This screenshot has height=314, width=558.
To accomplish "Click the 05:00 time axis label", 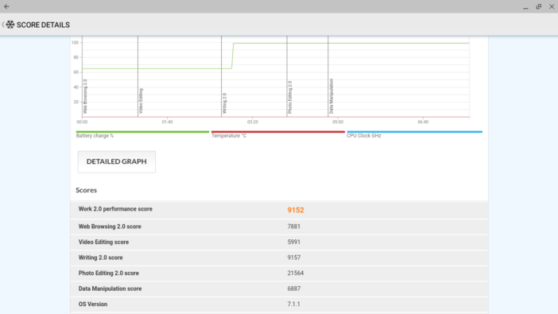I will [x=338, y=122].
